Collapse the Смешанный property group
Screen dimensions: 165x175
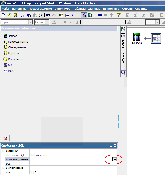[3, 168]
